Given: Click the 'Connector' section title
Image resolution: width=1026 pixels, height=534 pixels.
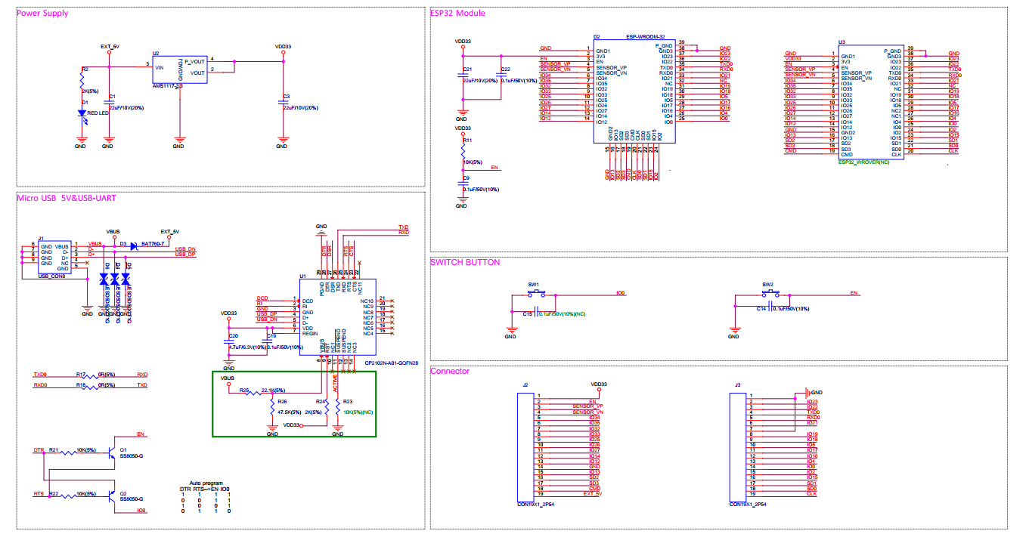Looking at the screenshot, I should tap(450, 371).
